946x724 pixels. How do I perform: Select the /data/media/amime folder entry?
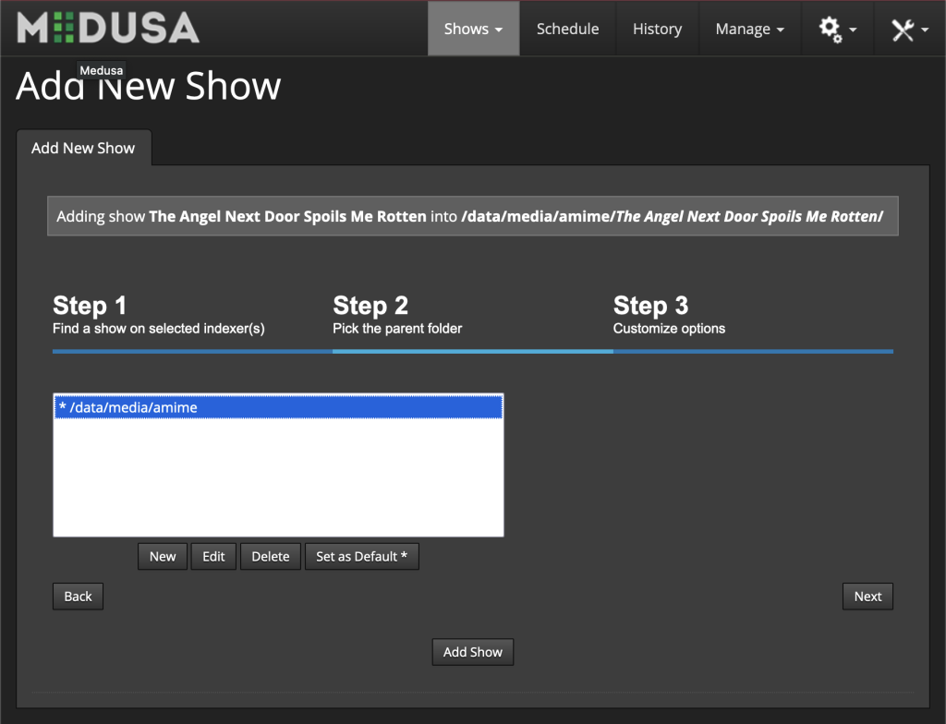pos(278,407)
